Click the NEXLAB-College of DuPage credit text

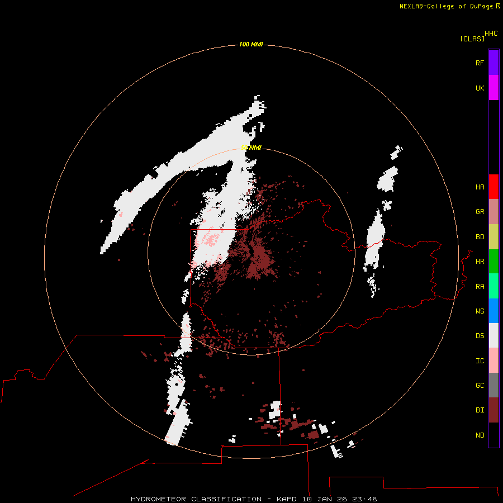click(446, 6)
